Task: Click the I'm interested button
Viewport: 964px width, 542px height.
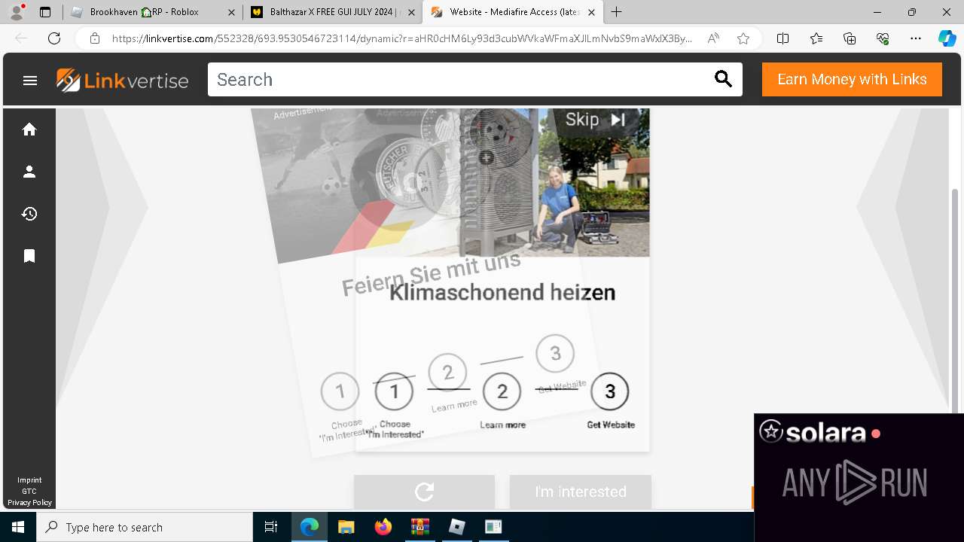Action: tap(581, 492)
